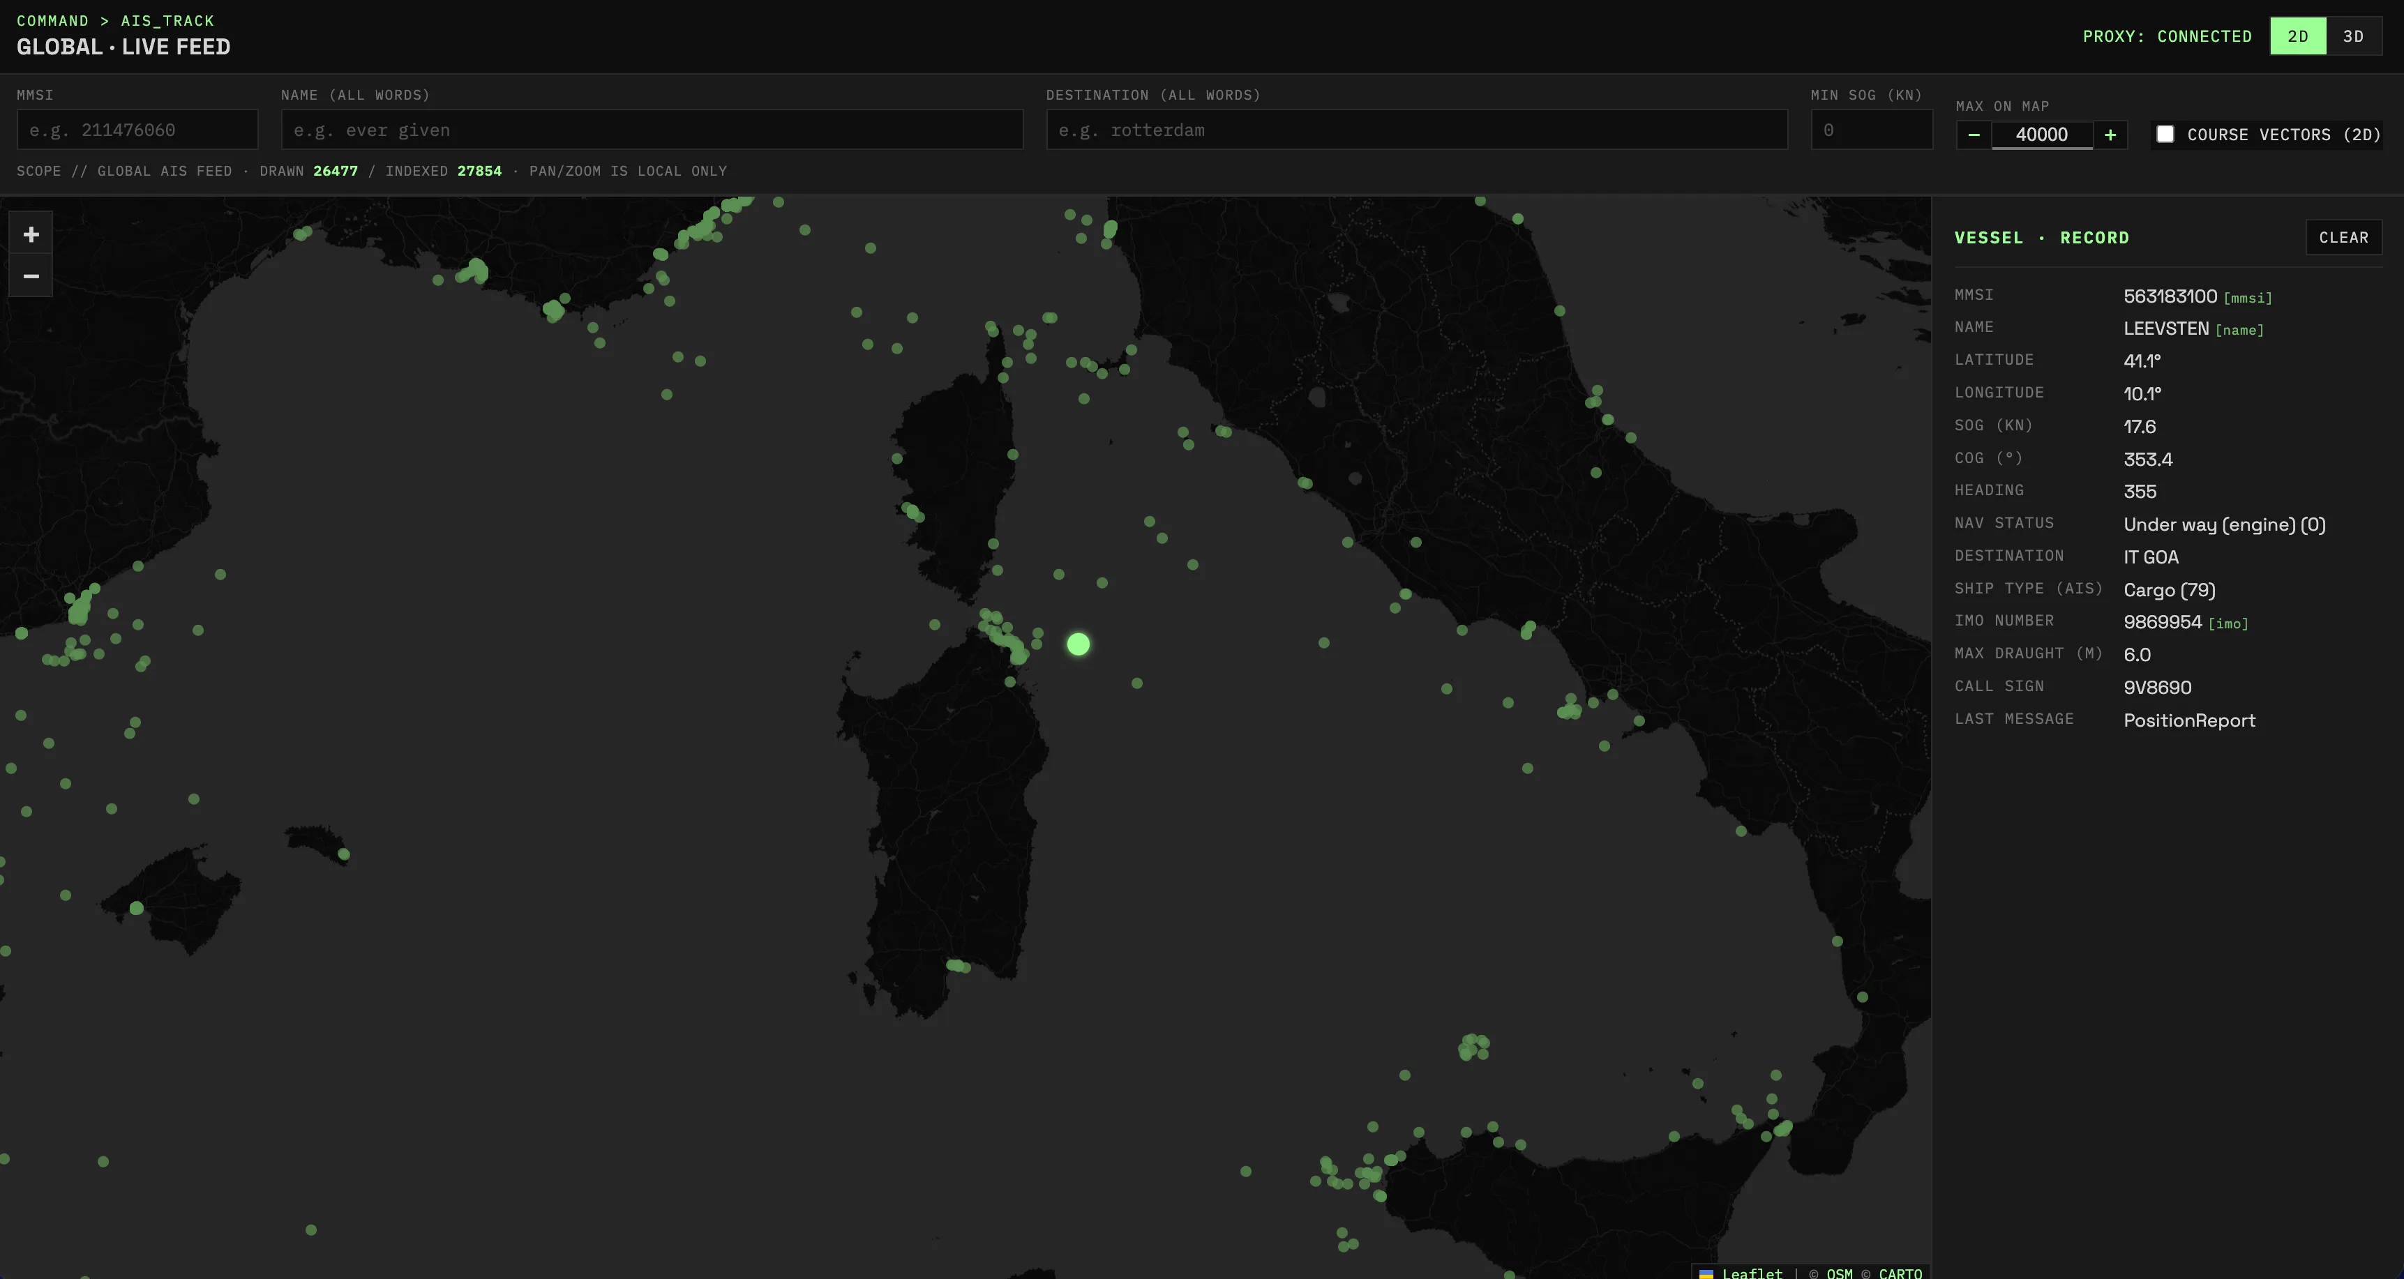Viewport: 2404px width, 1279px height.
Task: Select the heading value 355
Action: [x=2140, y=492]
